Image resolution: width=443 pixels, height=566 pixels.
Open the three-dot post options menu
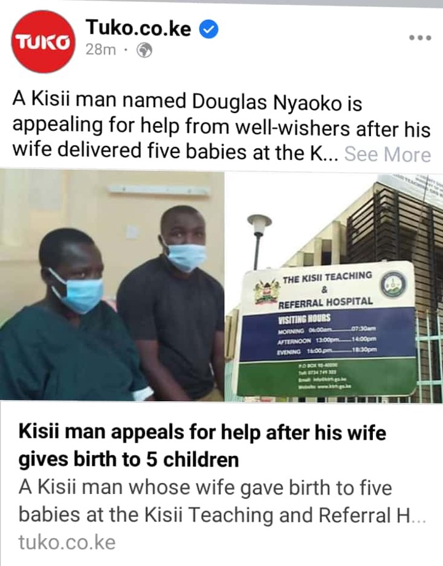pos(420,38)
